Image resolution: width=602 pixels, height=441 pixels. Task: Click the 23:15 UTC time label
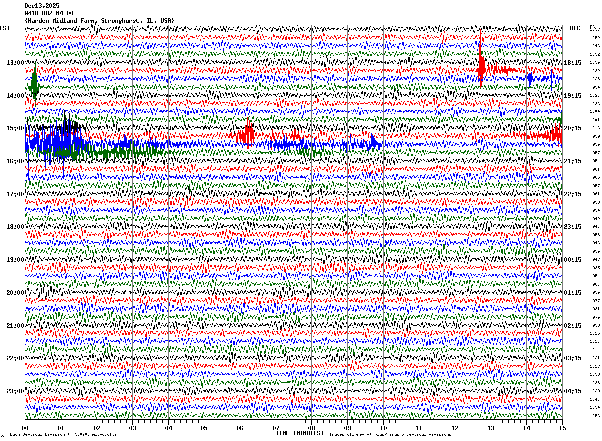pyautogui.click(x=572, y=227)
